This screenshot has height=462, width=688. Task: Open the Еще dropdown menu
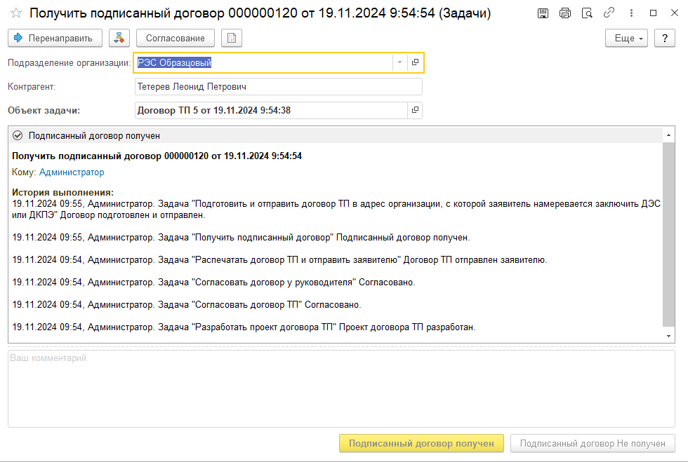626,39
